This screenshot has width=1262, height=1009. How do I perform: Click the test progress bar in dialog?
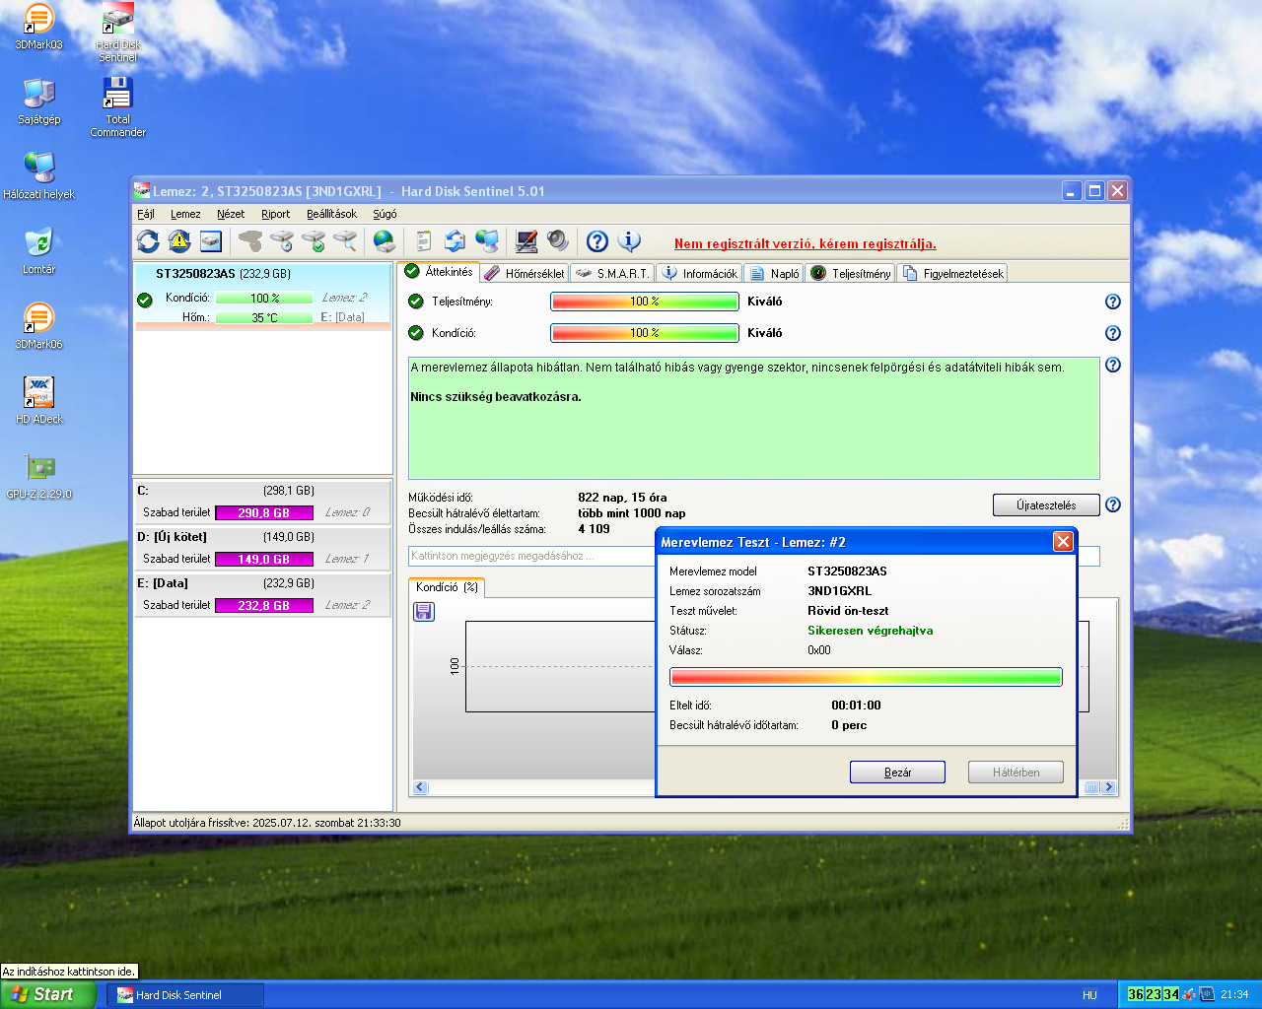[866, 677]
